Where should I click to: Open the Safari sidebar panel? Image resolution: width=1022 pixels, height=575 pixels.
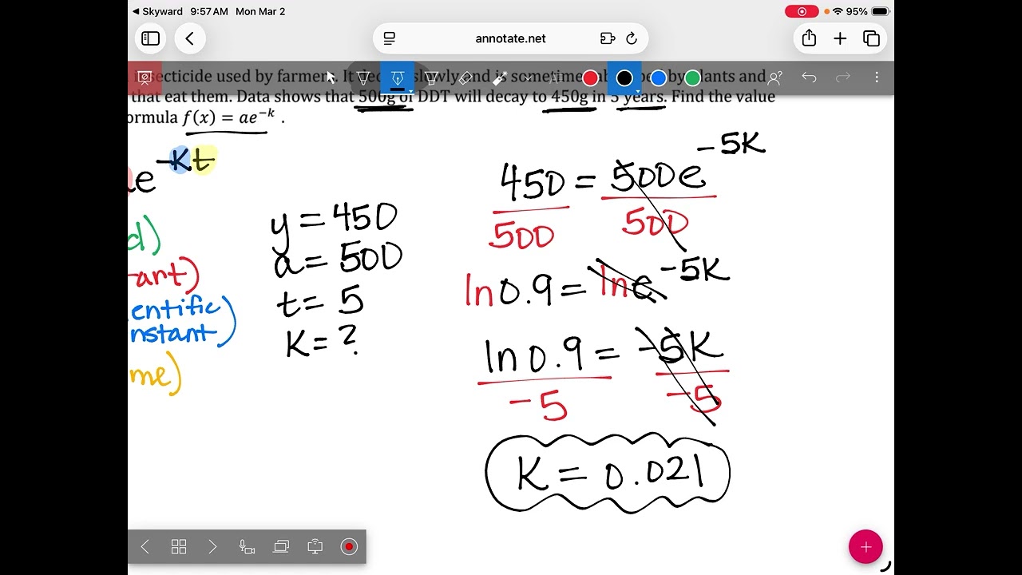click(x=150, y=38)
